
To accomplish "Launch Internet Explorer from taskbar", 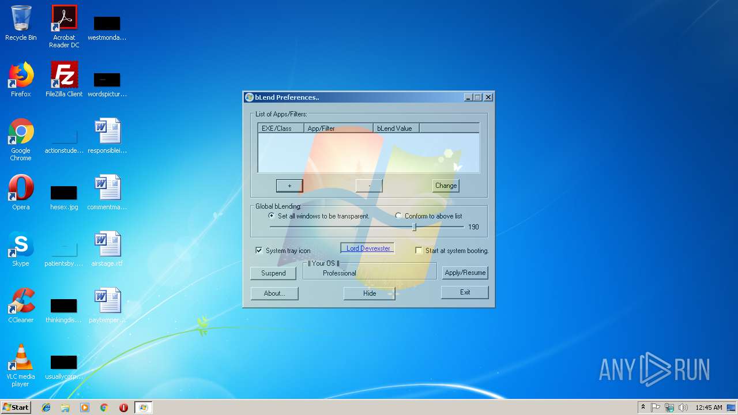I will pyautogui.click(x=46, y=408).
